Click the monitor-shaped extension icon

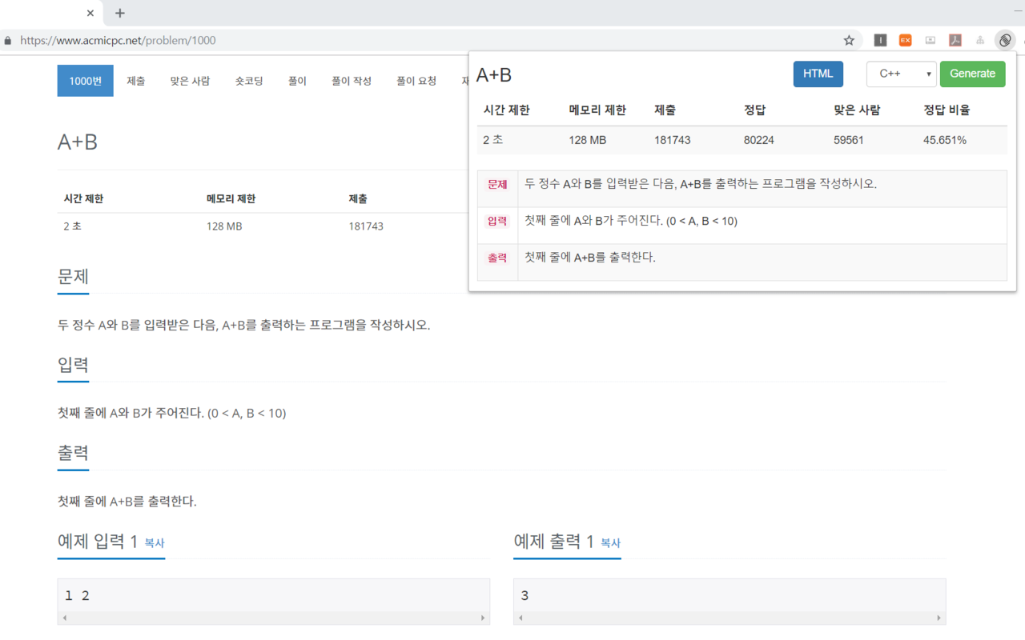pos(930,40)
